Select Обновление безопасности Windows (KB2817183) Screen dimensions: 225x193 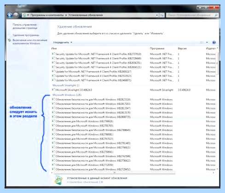click(x=93, y=104)
